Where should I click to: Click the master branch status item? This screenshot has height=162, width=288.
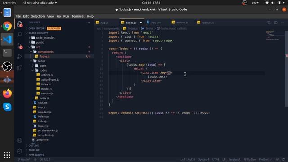[24, 160]
